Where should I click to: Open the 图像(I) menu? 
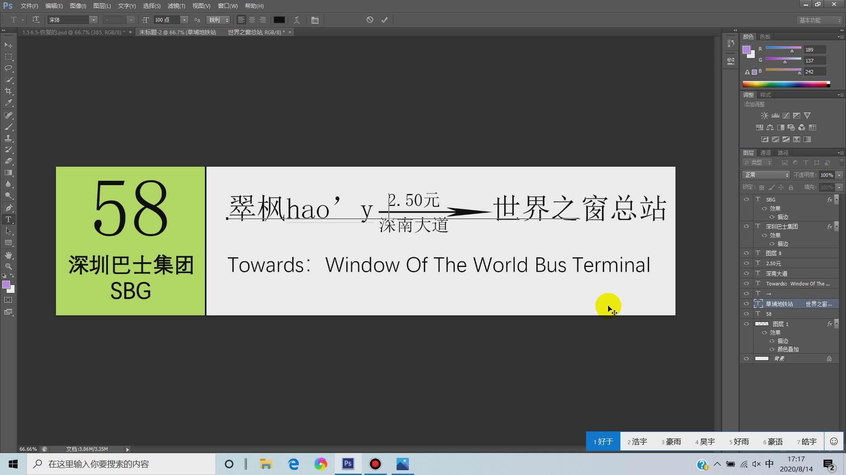pyautogui.click(x=78, y=6)
